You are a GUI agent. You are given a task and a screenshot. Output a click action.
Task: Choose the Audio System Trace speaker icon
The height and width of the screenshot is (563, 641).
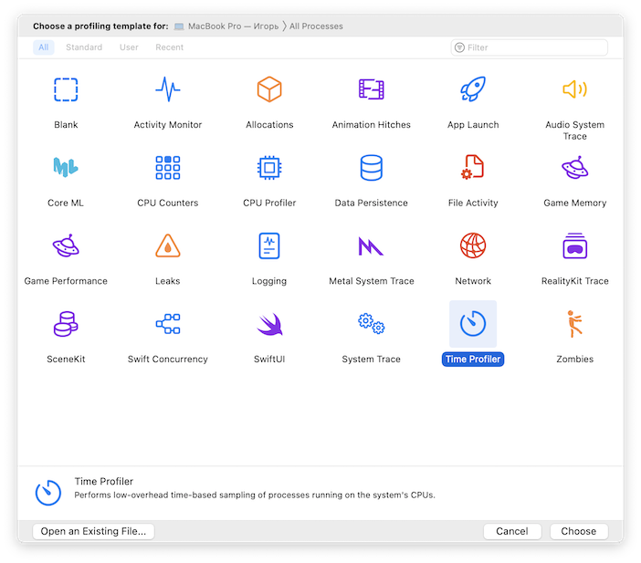(x=574, y=89)
